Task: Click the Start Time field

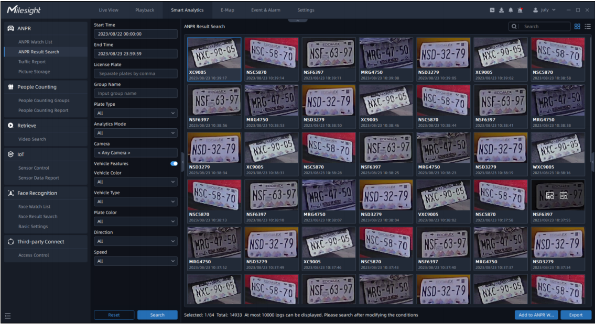Action: pyautogui.click(x=135, y=33)
